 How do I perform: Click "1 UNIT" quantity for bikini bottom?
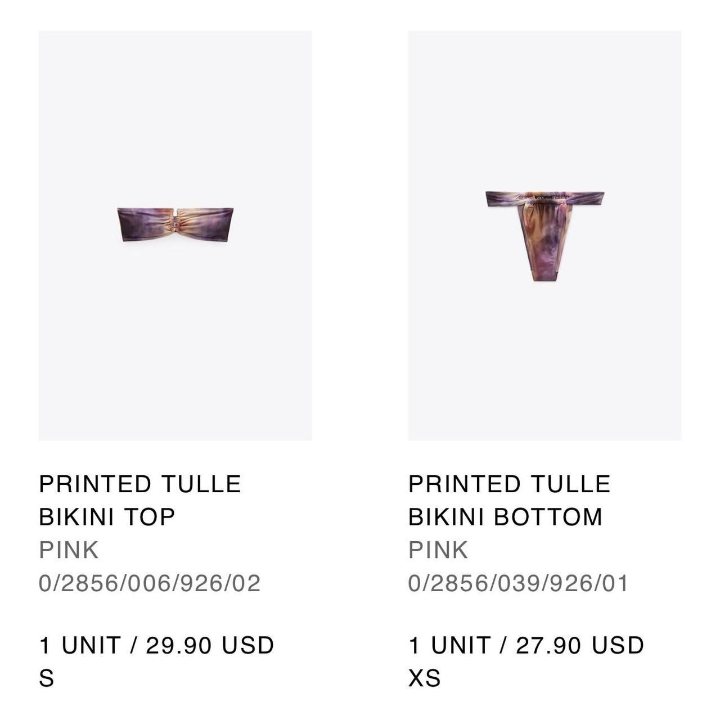coord(449,645)
